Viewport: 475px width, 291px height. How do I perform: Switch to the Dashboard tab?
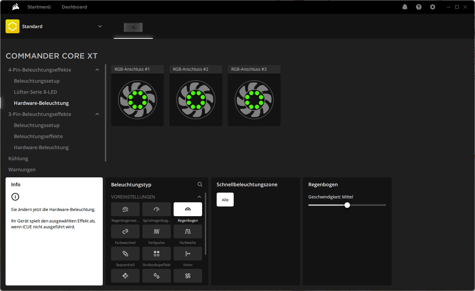[74, 7]
